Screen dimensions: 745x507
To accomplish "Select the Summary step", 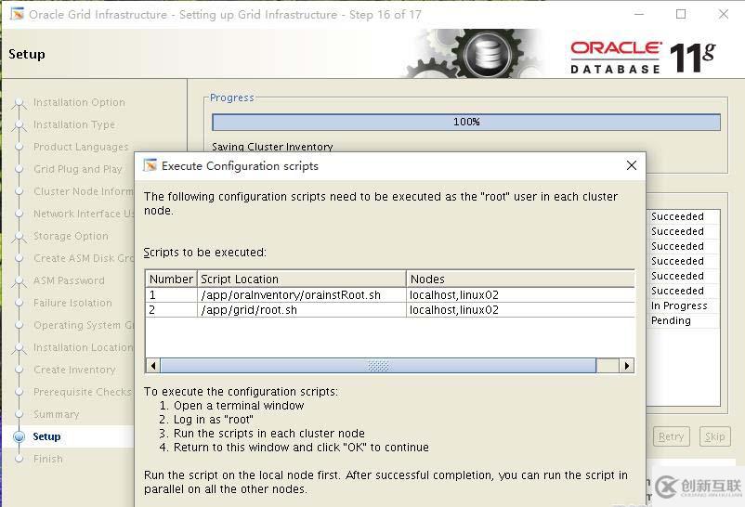I will tap(56, 414).
